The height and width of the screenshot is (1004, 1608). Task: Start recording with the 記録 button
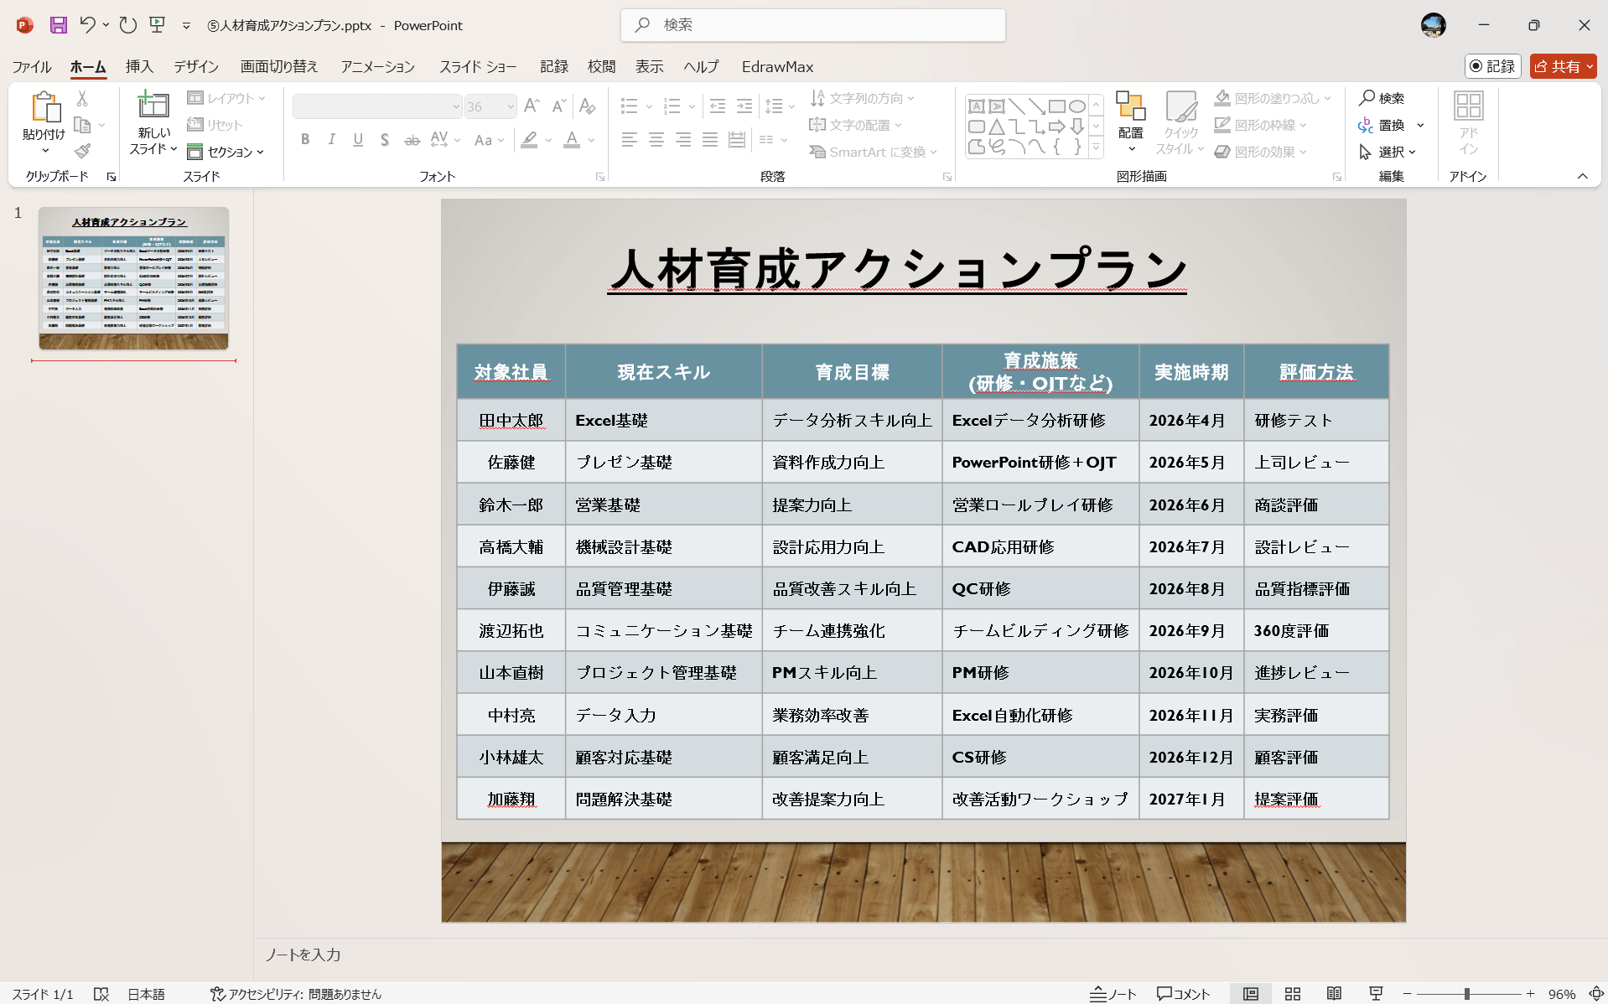click(1492, 65)
